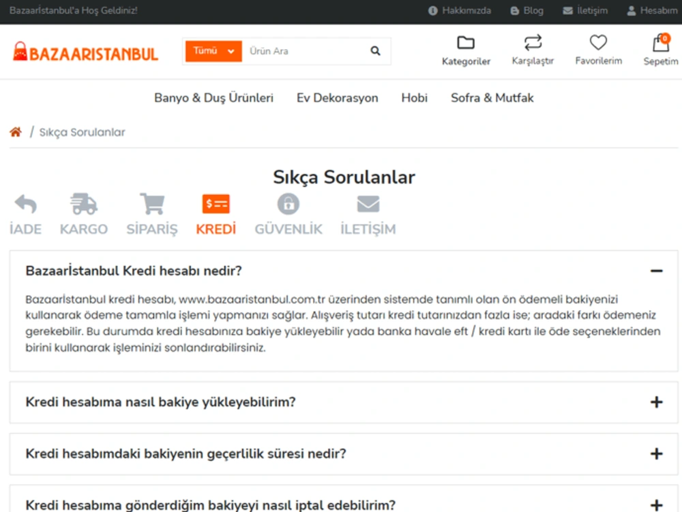The height and width of the screenshot is (512, 682).
Task: Open Favorilerim heart icon
Action: point(598,42)
